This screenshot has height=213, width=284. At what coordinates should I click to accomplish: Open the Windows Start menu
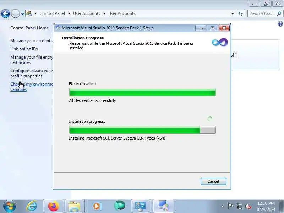[x=10, y=206]
